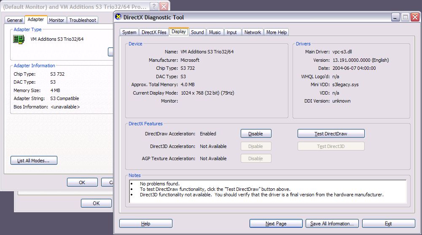Screen dimensions: 422x235
Task: Click device name VM Additions S3 Trio32/64 in DirectX
Action: (x=207, y=52)
